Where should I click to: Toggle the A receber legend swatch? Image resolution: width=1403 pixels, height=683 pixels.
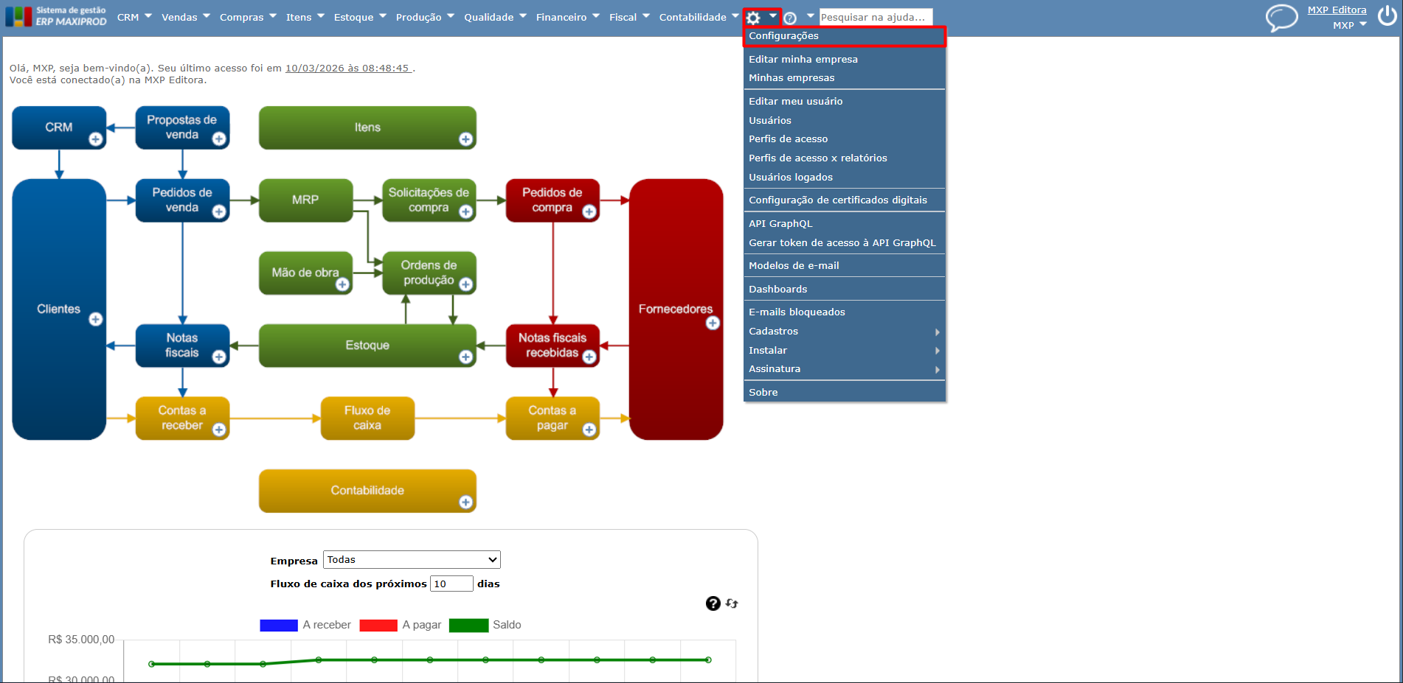278,626
